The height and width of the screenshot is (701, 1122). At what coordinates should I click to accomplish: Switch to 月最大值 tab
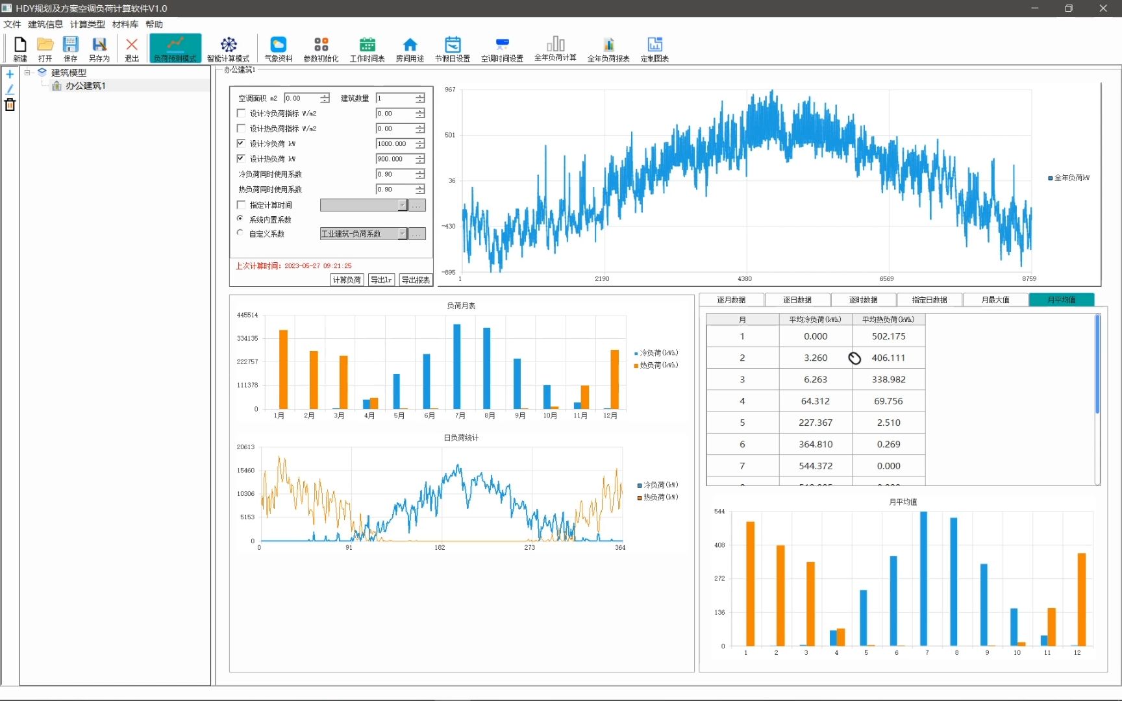[995, 300]
